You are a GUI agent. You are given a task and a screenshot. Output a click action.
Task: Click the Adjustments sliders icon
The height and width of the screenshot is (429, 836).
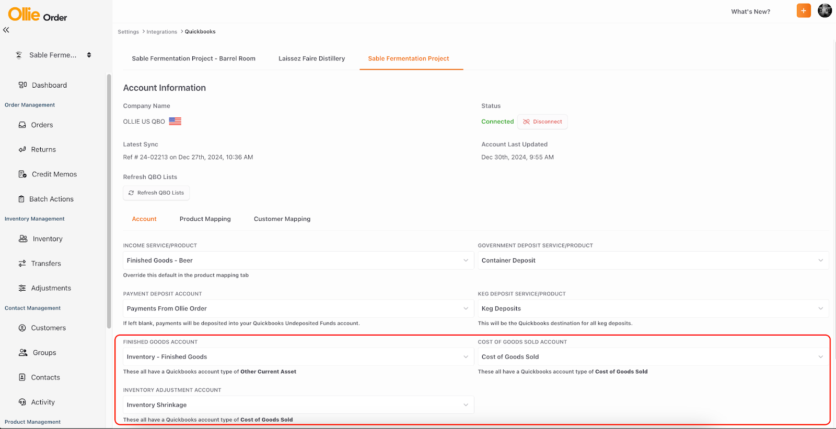(22, 288)
